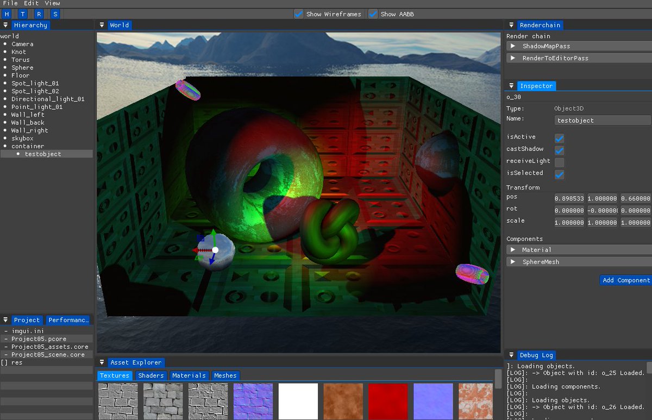Image resolution: width=652 pixels, height=420 pixels.
Task: Switch to the Performance tab
Action: (68, 320)
